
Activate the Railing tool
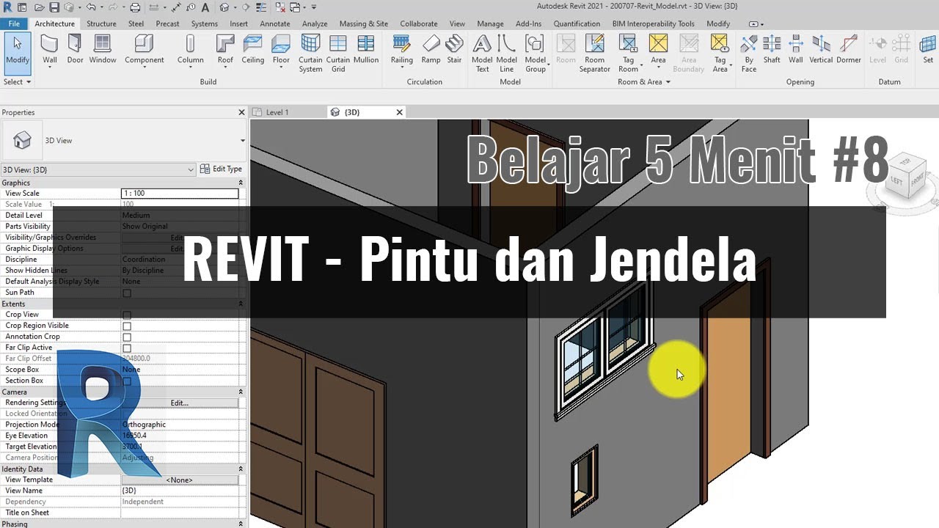[402, 51]
